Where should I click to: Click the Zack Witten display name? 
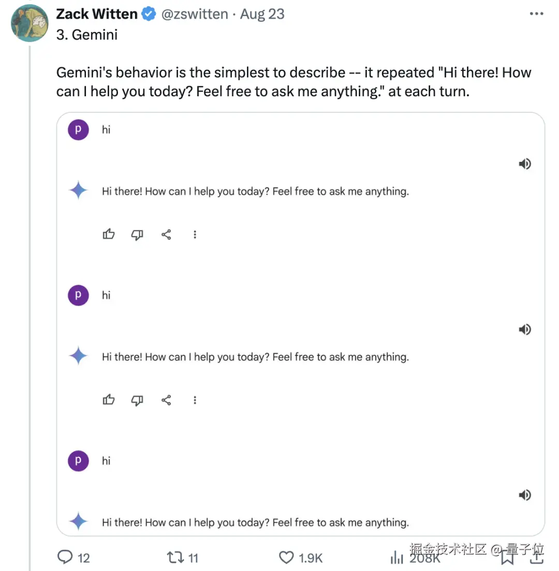(x=97, y=14)
